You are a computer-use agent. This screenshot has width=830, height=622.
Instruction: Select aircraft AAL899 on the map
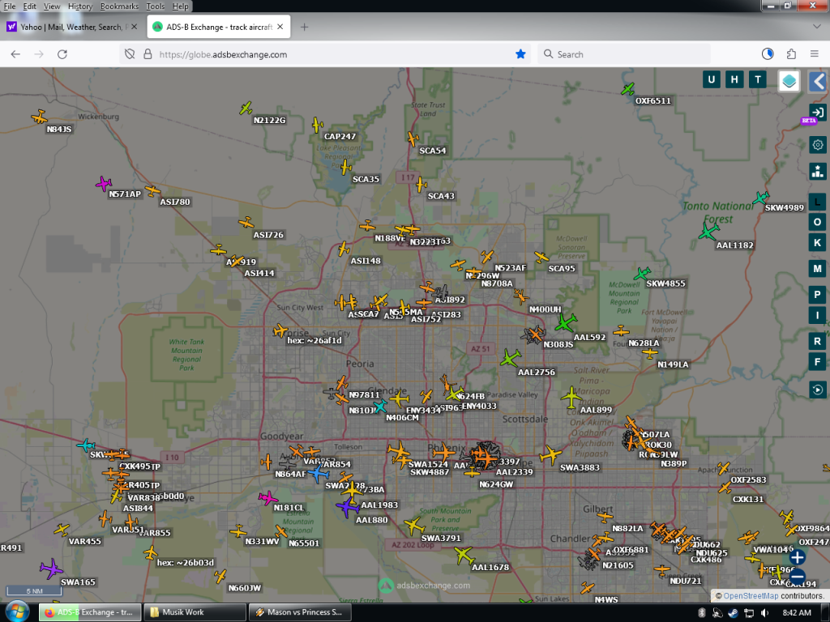tap(571, 397)
